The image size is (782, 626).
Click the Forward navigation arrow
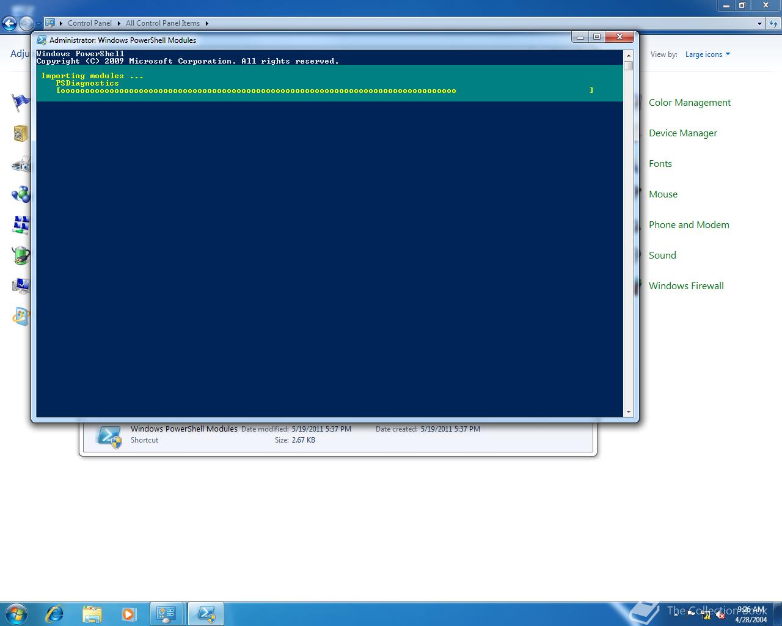click(x=26, y=24)
